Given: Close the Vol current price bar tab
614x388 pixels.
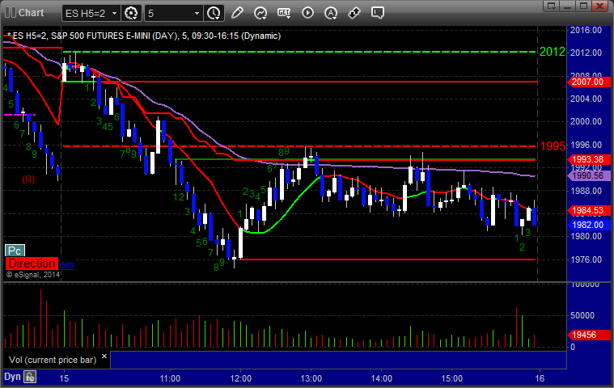Looking at the screenshot, I should [104, 356].
